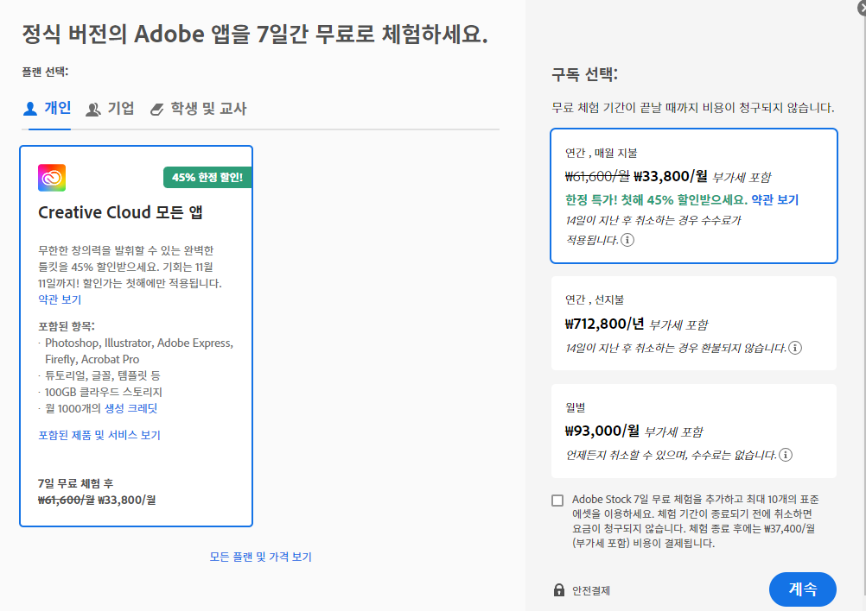The image size is (866, 611).
Task: Click the group icon beside 기업 tab
Action: pos(93,110)
